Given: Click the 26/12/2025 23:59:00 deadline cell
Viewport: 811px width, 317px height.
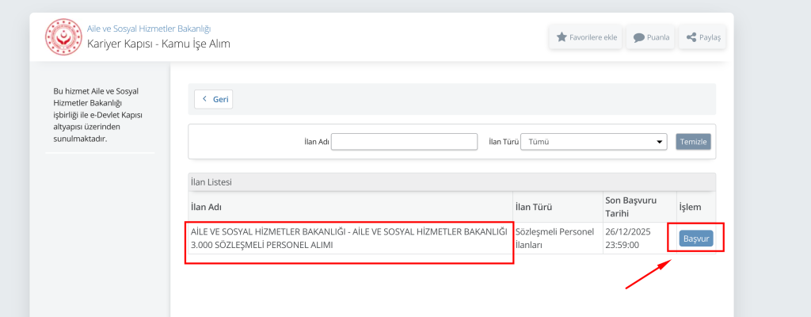Looking at the screenshot, I should 640,239.
